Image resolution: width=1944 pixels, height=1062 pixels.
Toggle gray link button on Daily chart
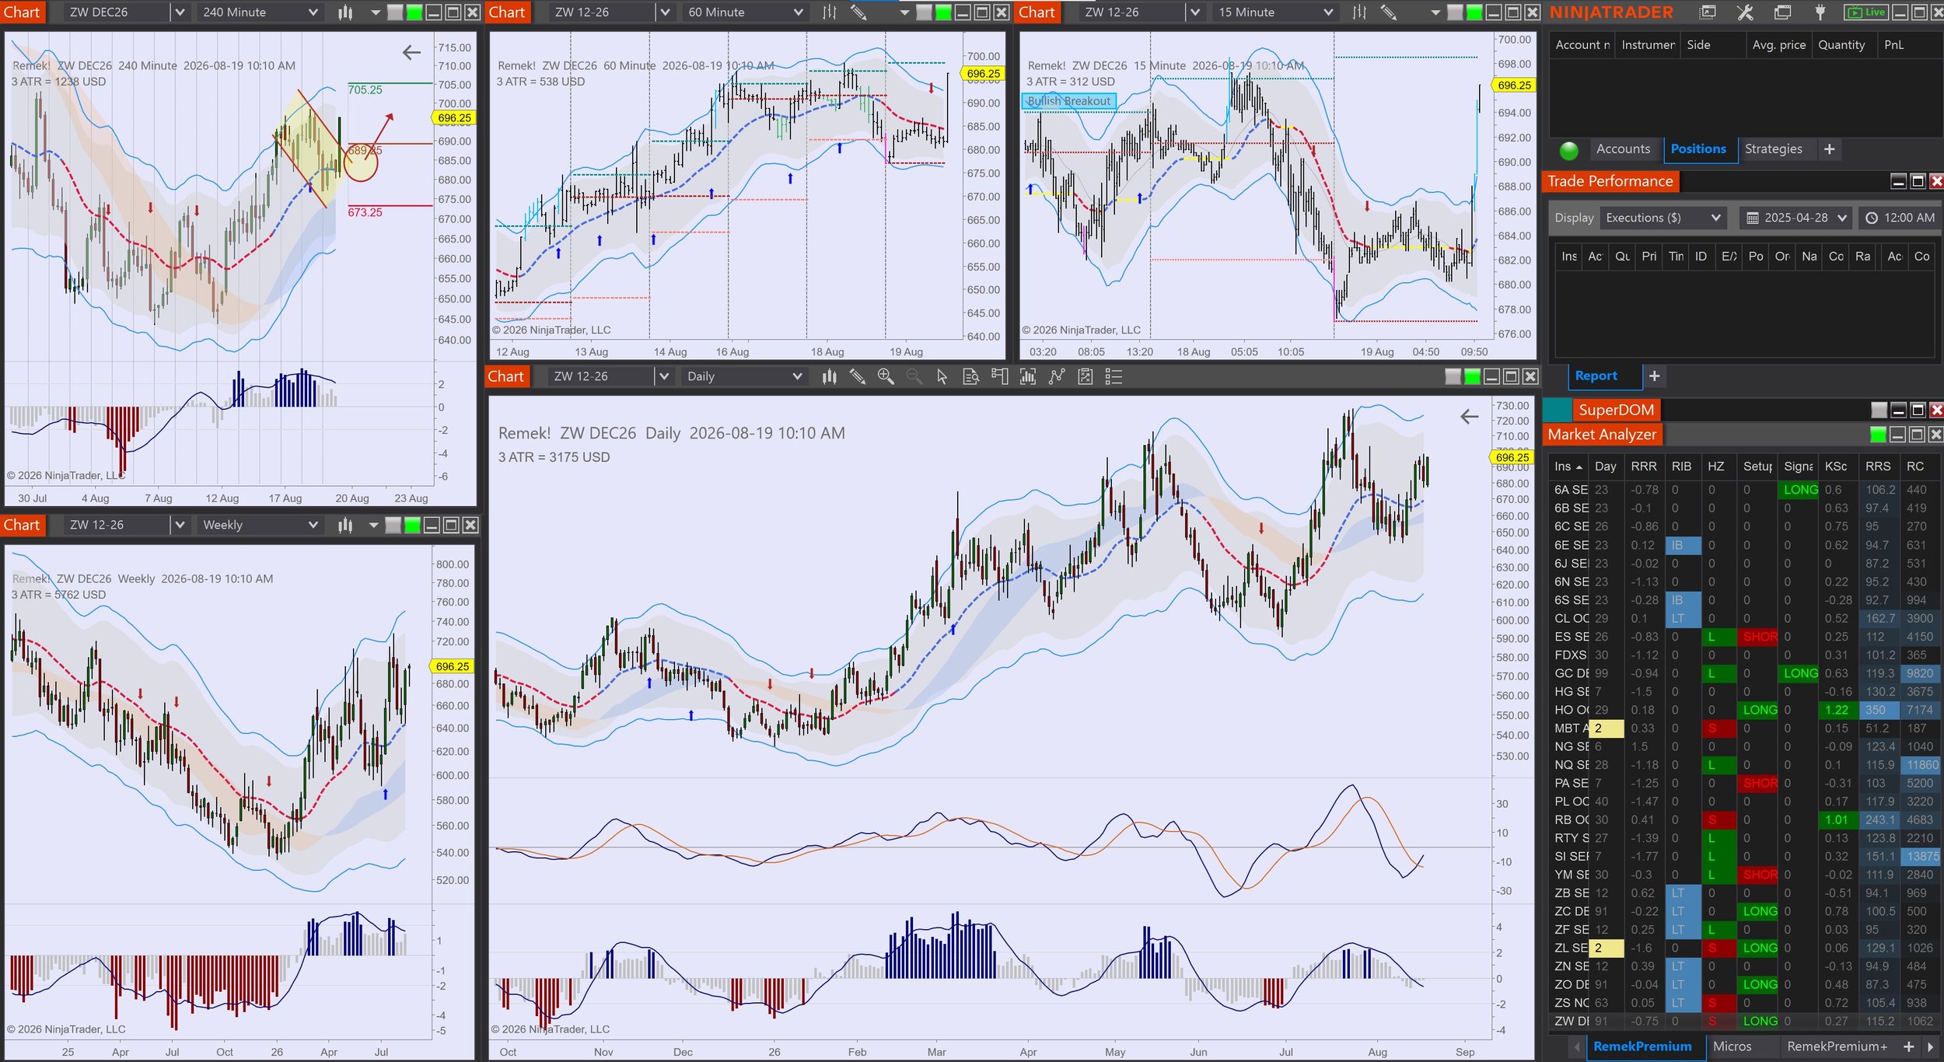pyautogui.click(x=1453, y=377)
